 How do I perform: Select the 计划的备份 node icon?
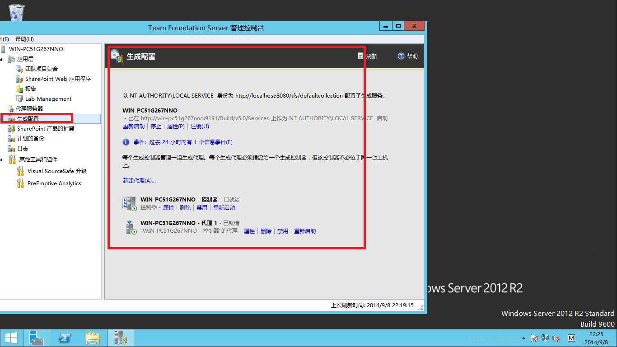tap(11, 138)
